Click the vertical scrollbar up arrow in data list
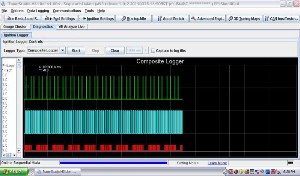This screenshot has width=300, height=176. coord(19,60)
